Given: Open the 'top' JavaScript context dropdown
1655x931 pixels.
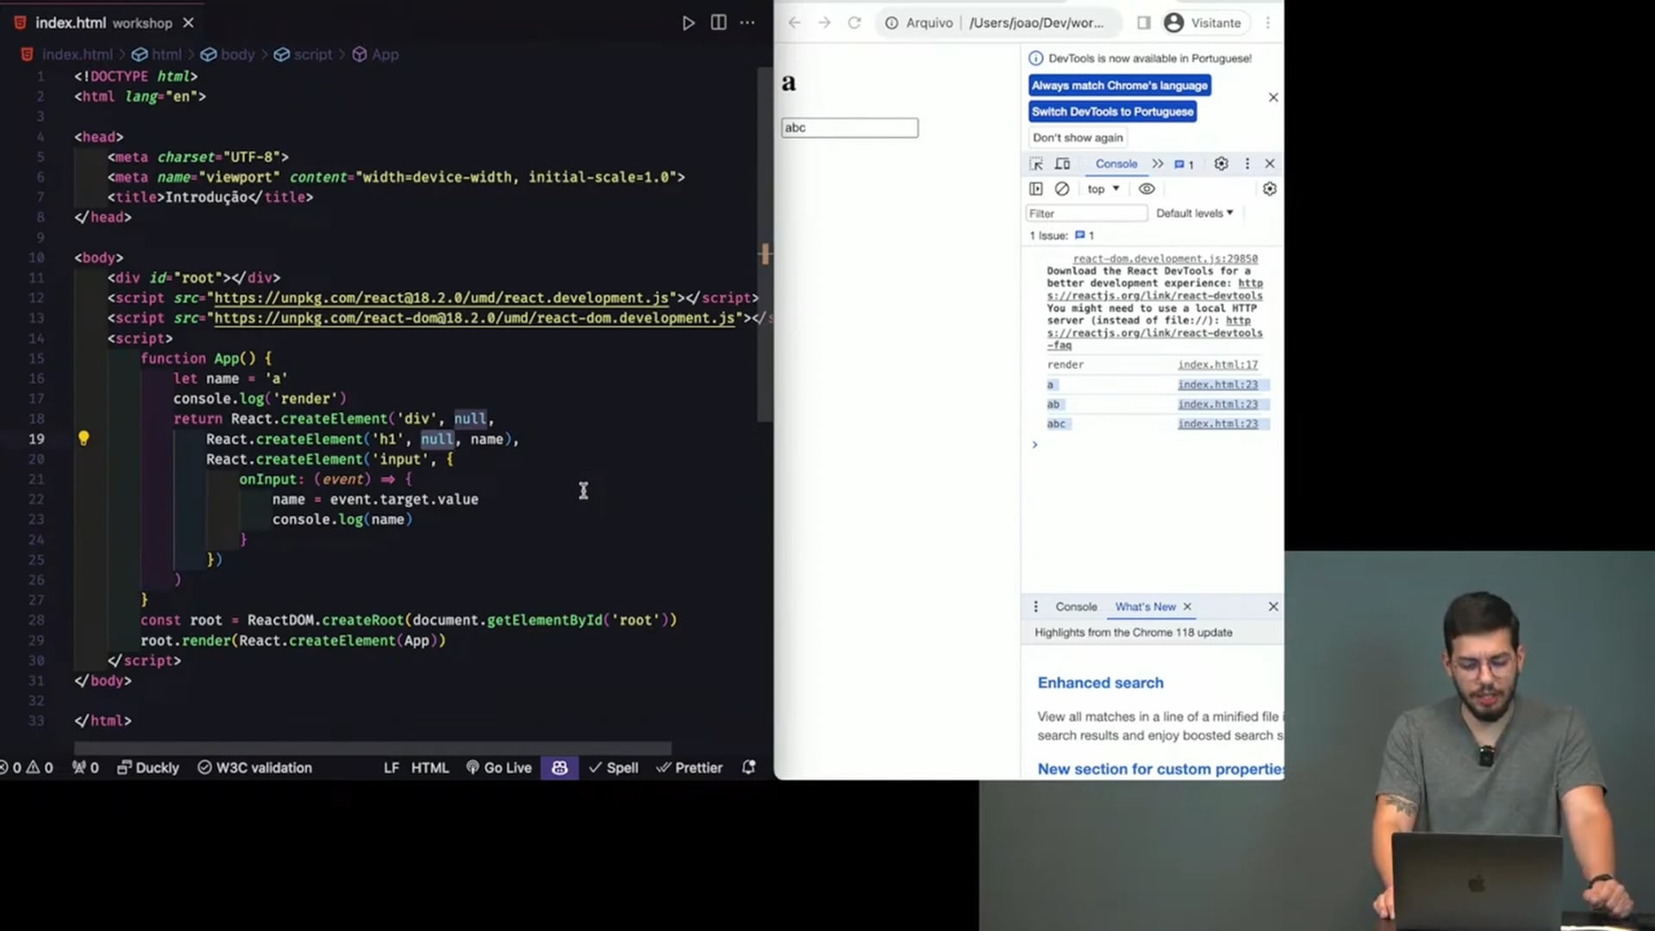Looking at the screenshot, I should [1102, 189].
